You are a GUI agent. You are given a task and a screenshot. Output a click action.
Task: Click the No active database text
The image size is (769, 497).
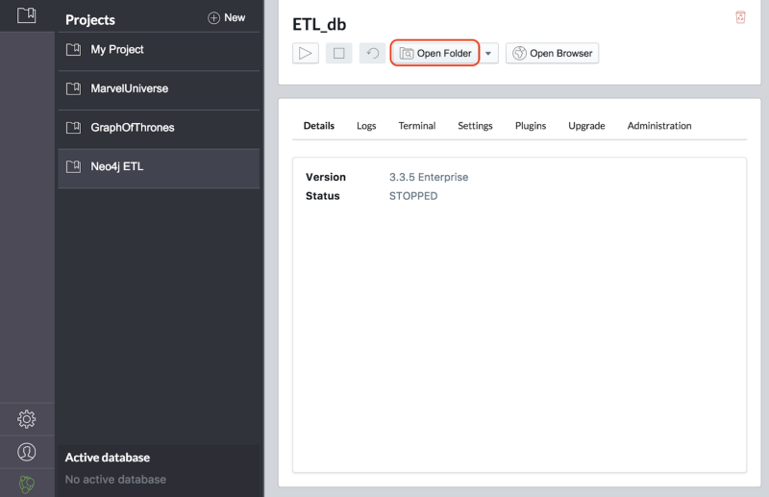tap(115, 480)
